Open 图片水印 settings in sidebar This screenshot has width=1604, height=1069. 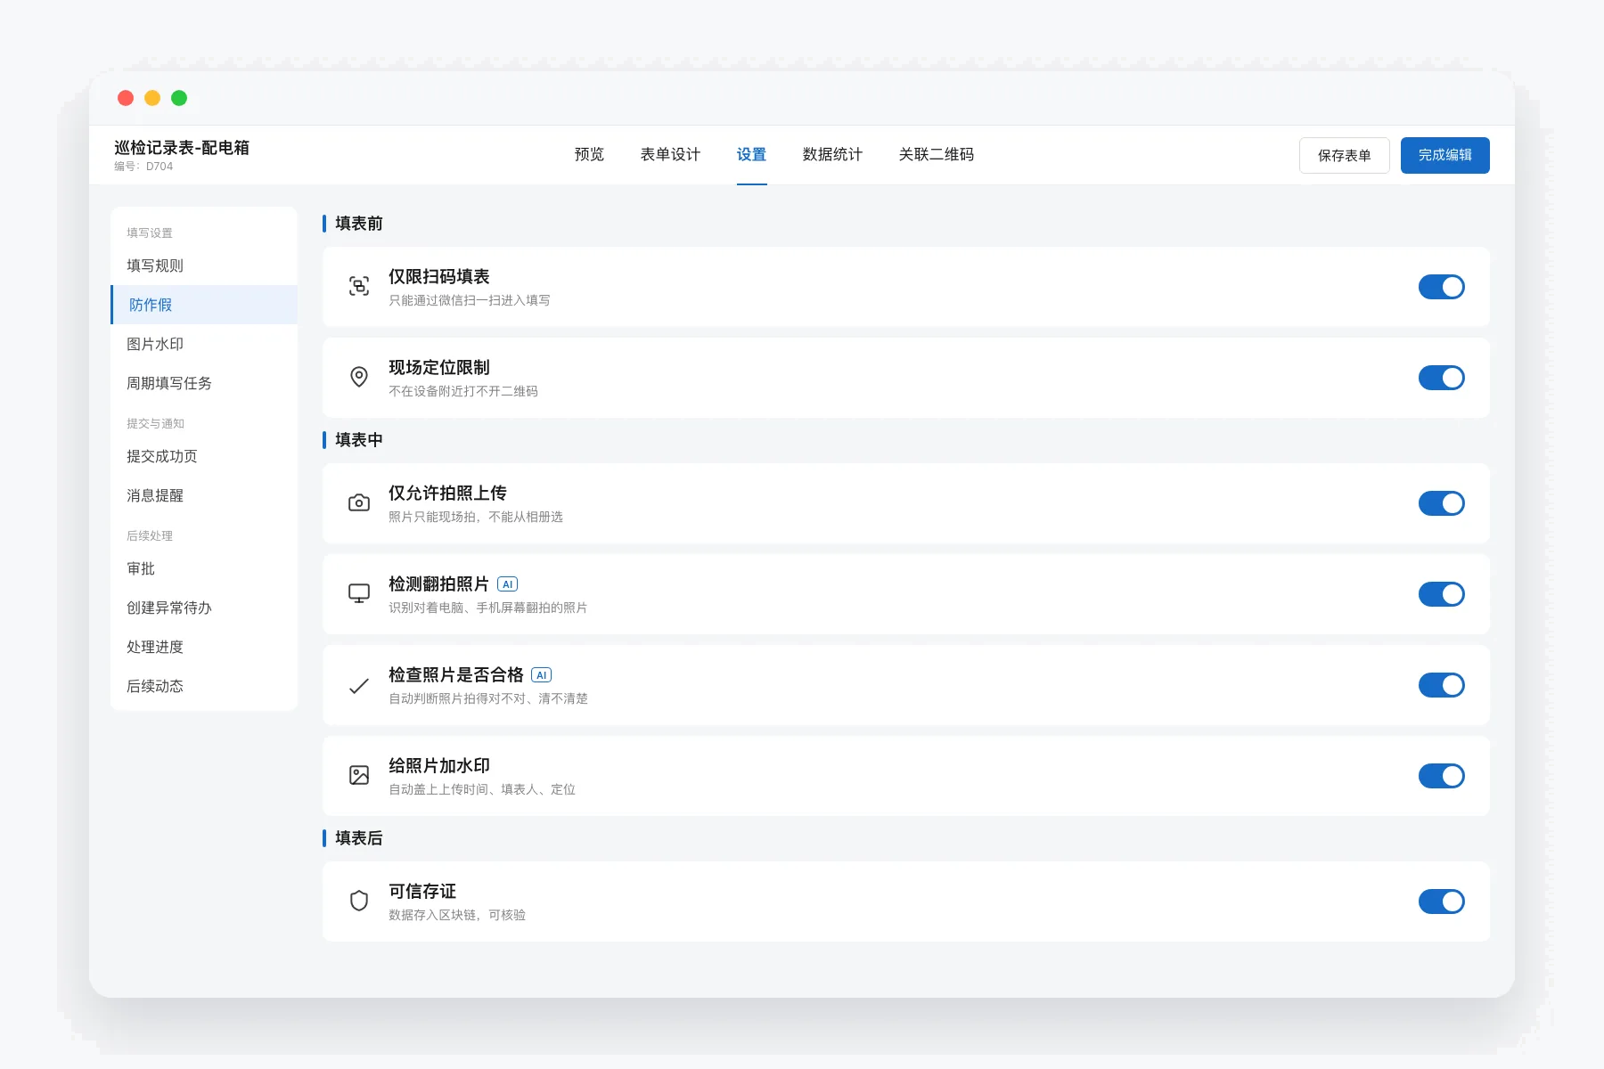(204, 344)
